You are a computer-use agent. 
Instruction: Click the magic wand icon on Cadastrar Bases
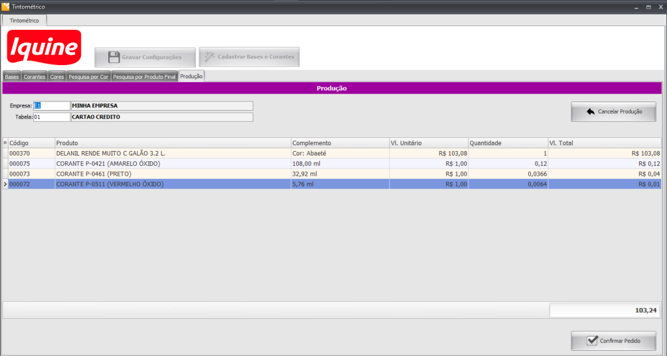210,57
